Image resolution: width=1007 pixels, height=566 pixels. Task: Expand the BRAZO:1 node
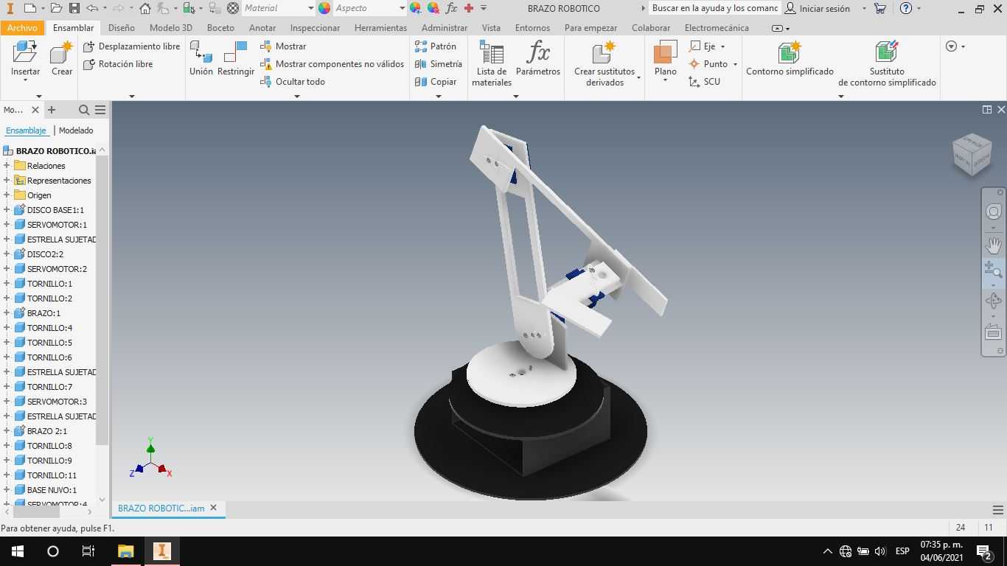click(7, 313)
